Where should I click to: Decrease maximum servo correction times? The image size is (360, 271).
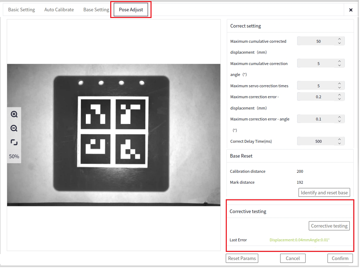340,88
